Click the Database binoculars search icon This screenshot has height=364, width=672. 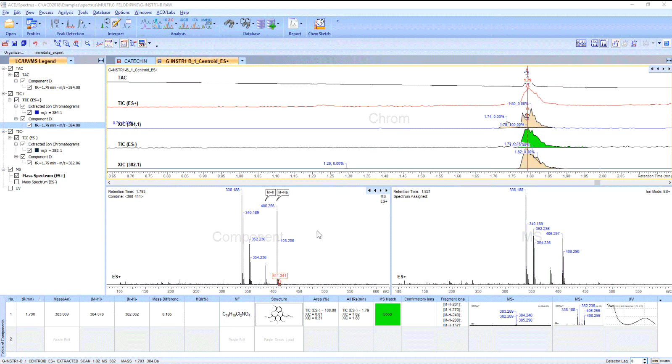[229, 24]
